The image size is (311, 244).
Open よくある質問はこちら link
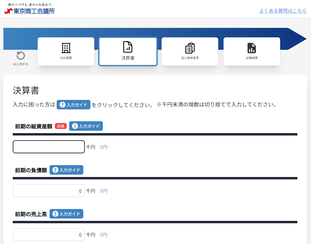283,11
